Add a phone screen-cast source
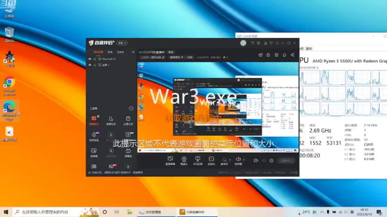The width and height of the screenshot is (387, 217). click(198, 161)
